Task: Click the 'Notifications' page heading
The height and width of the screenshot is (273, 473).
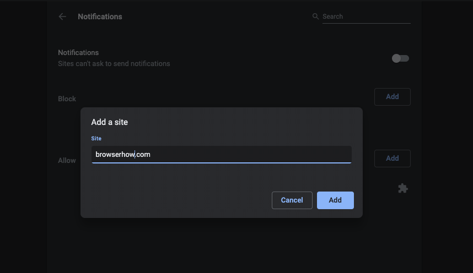Action: coord(100,17)
